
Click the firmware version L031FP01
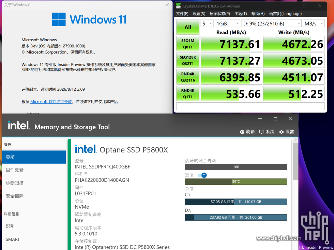(86, 193)
